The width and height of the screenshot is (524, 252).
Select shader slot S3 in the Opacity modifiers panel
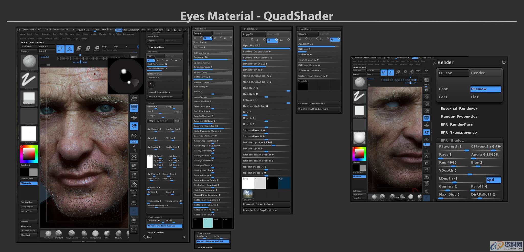(x=272, y=40)
